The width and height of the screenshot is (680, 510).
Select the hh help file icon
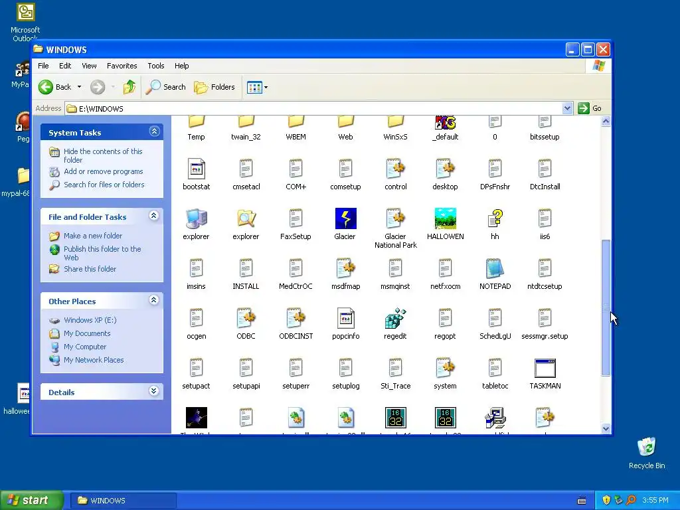[495, 218]
